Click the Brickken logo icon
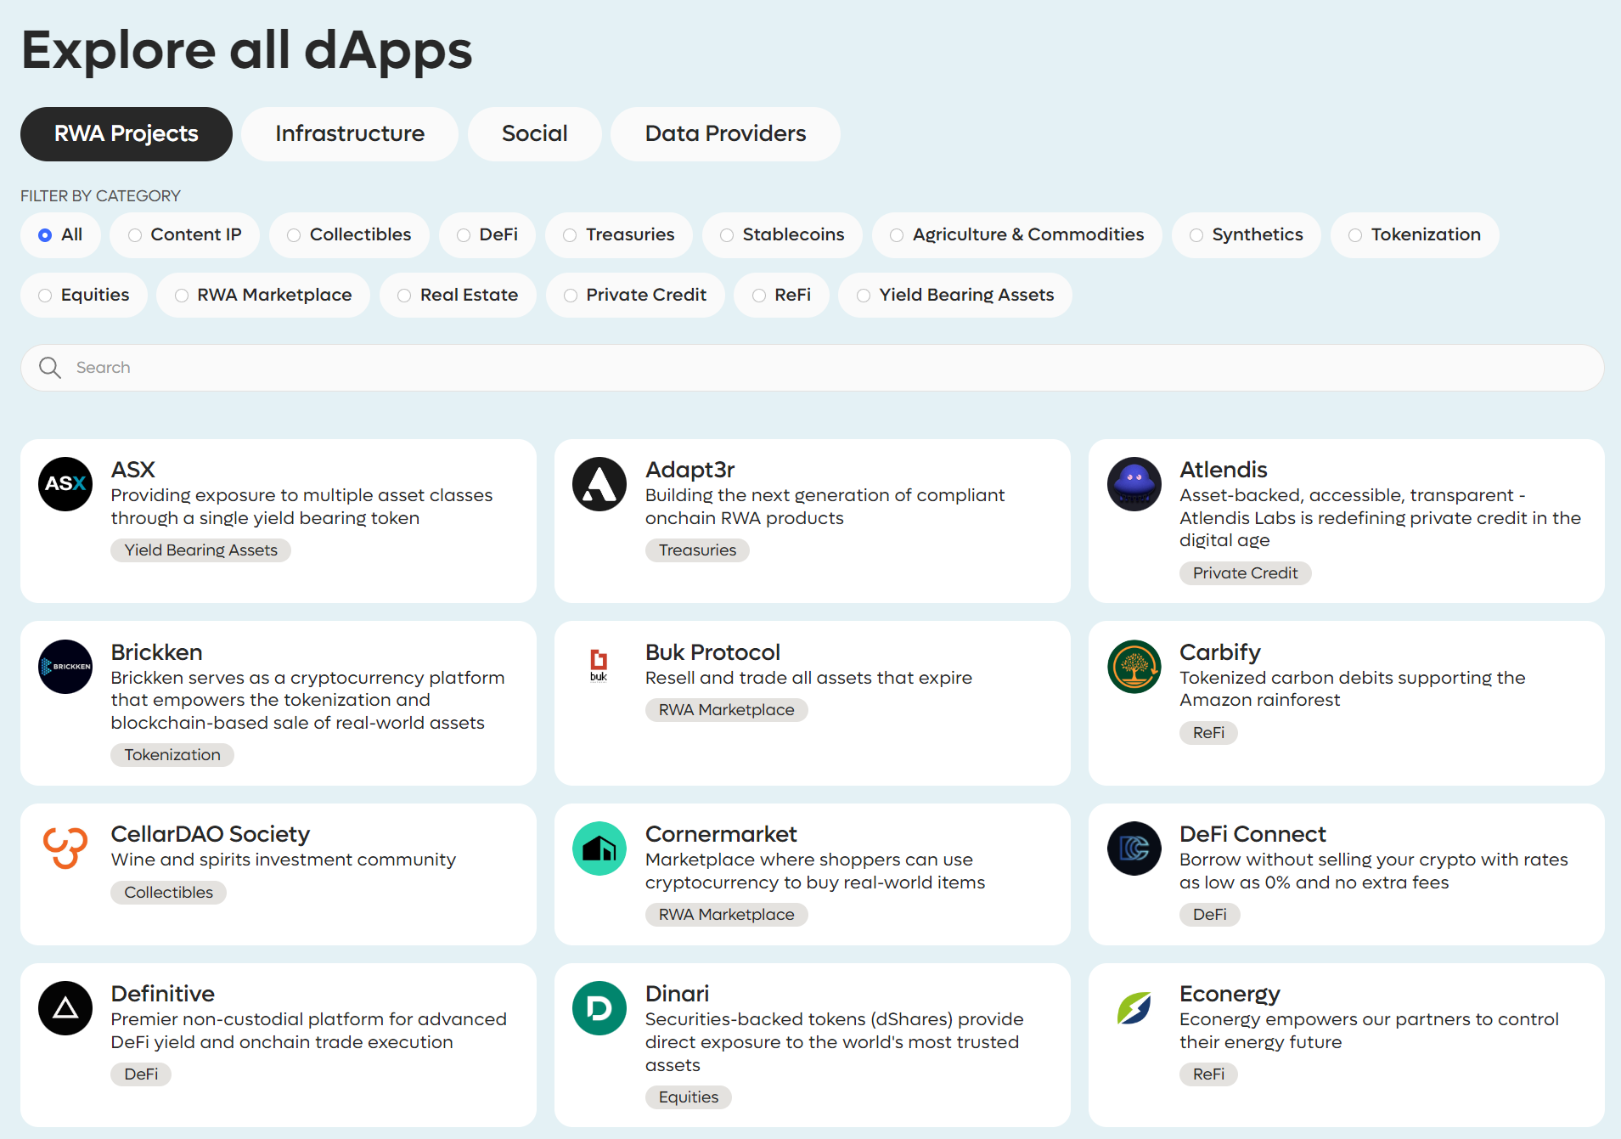Screen dimensions: 1621x1139 pyautogui.click(x=65, y=667)
